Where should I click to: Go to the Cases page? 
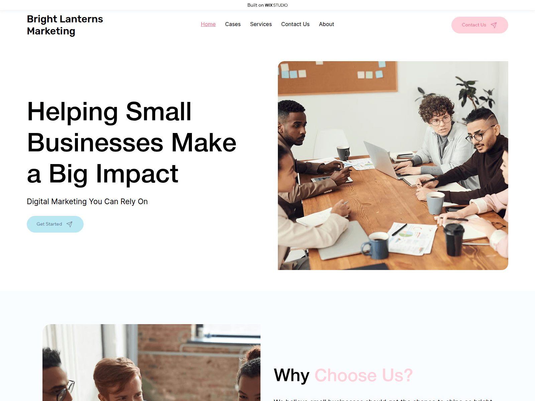(233, 24)
